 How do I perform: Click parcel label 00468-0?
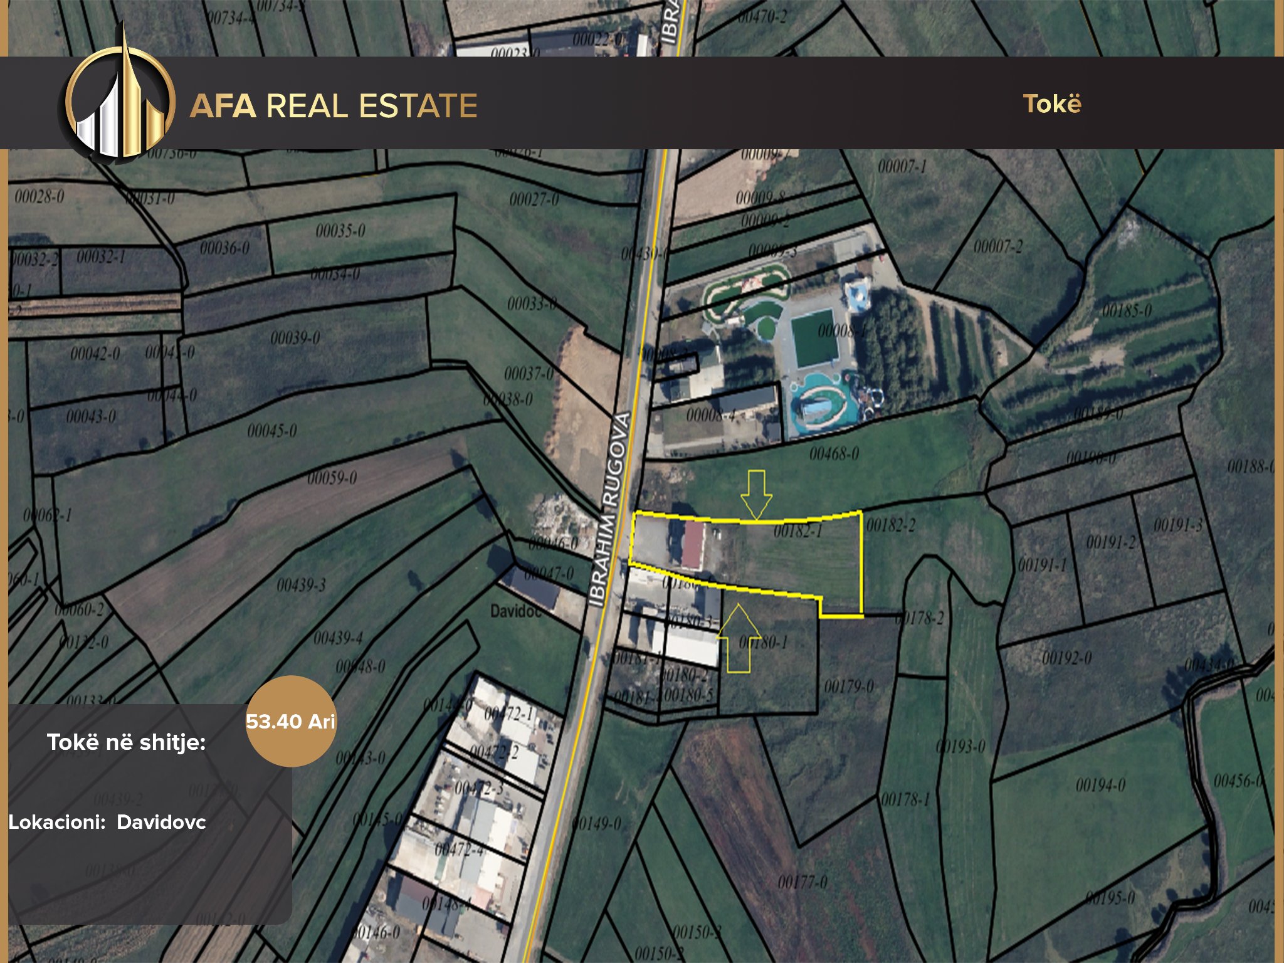(834, 453)
